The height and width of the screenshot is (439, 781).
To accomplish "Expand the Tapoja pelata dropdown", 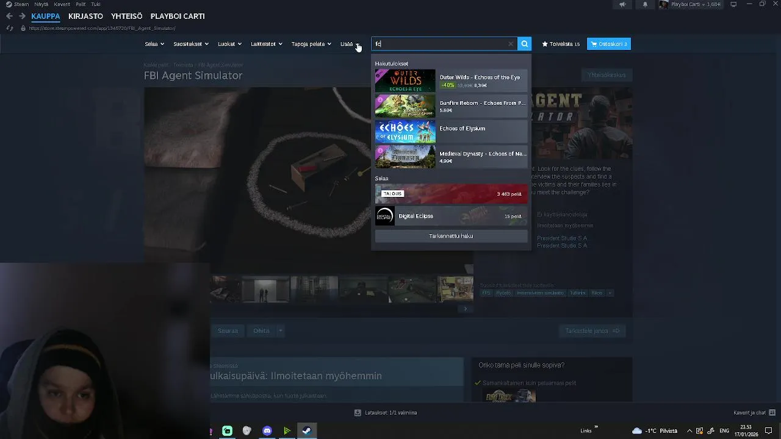I will pos(311,44).
